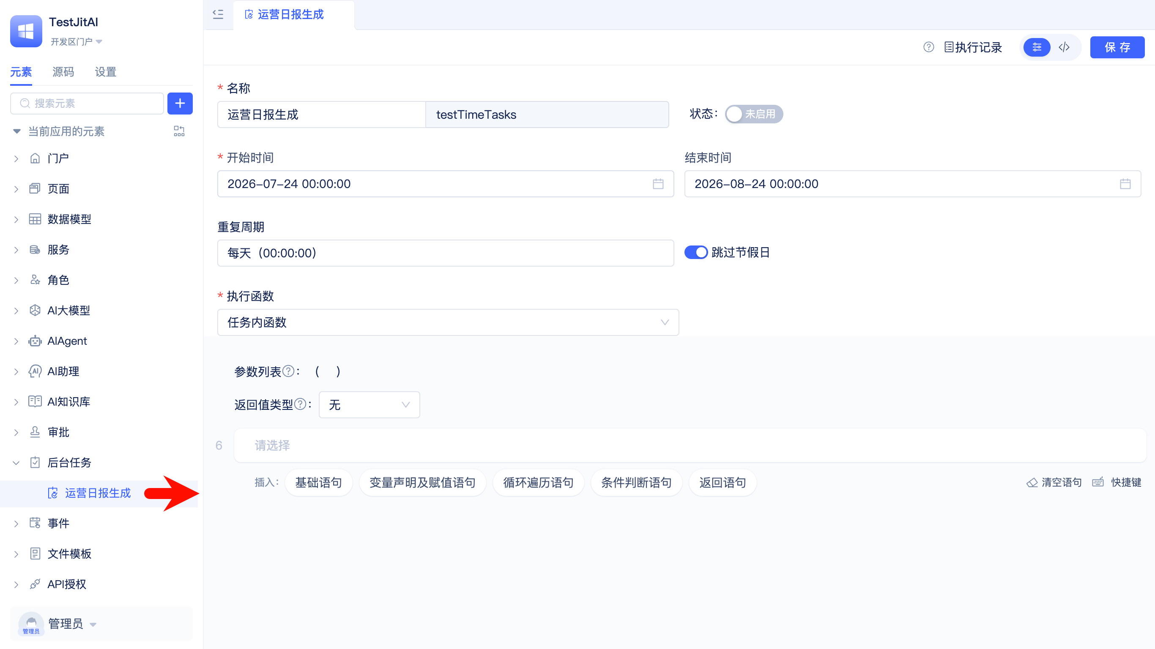Expand the AI大模型 tree node
Viewport: 1155px width, 649px height.
tap(16, 311)
